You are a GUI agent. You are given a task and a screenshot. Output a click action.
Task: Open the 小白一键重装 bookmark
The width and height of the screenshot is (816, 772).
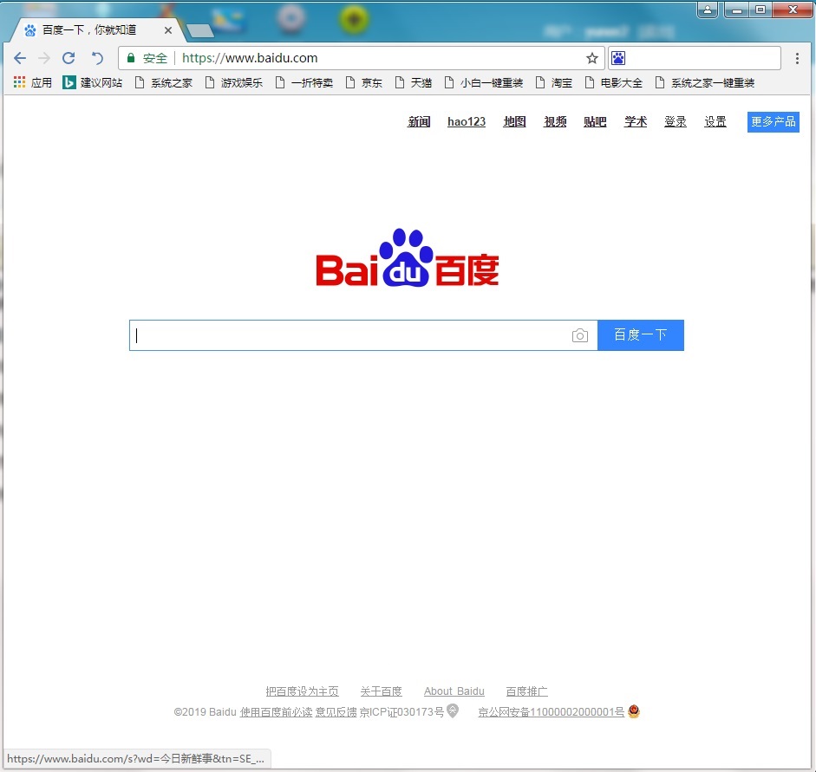[484, 82]
